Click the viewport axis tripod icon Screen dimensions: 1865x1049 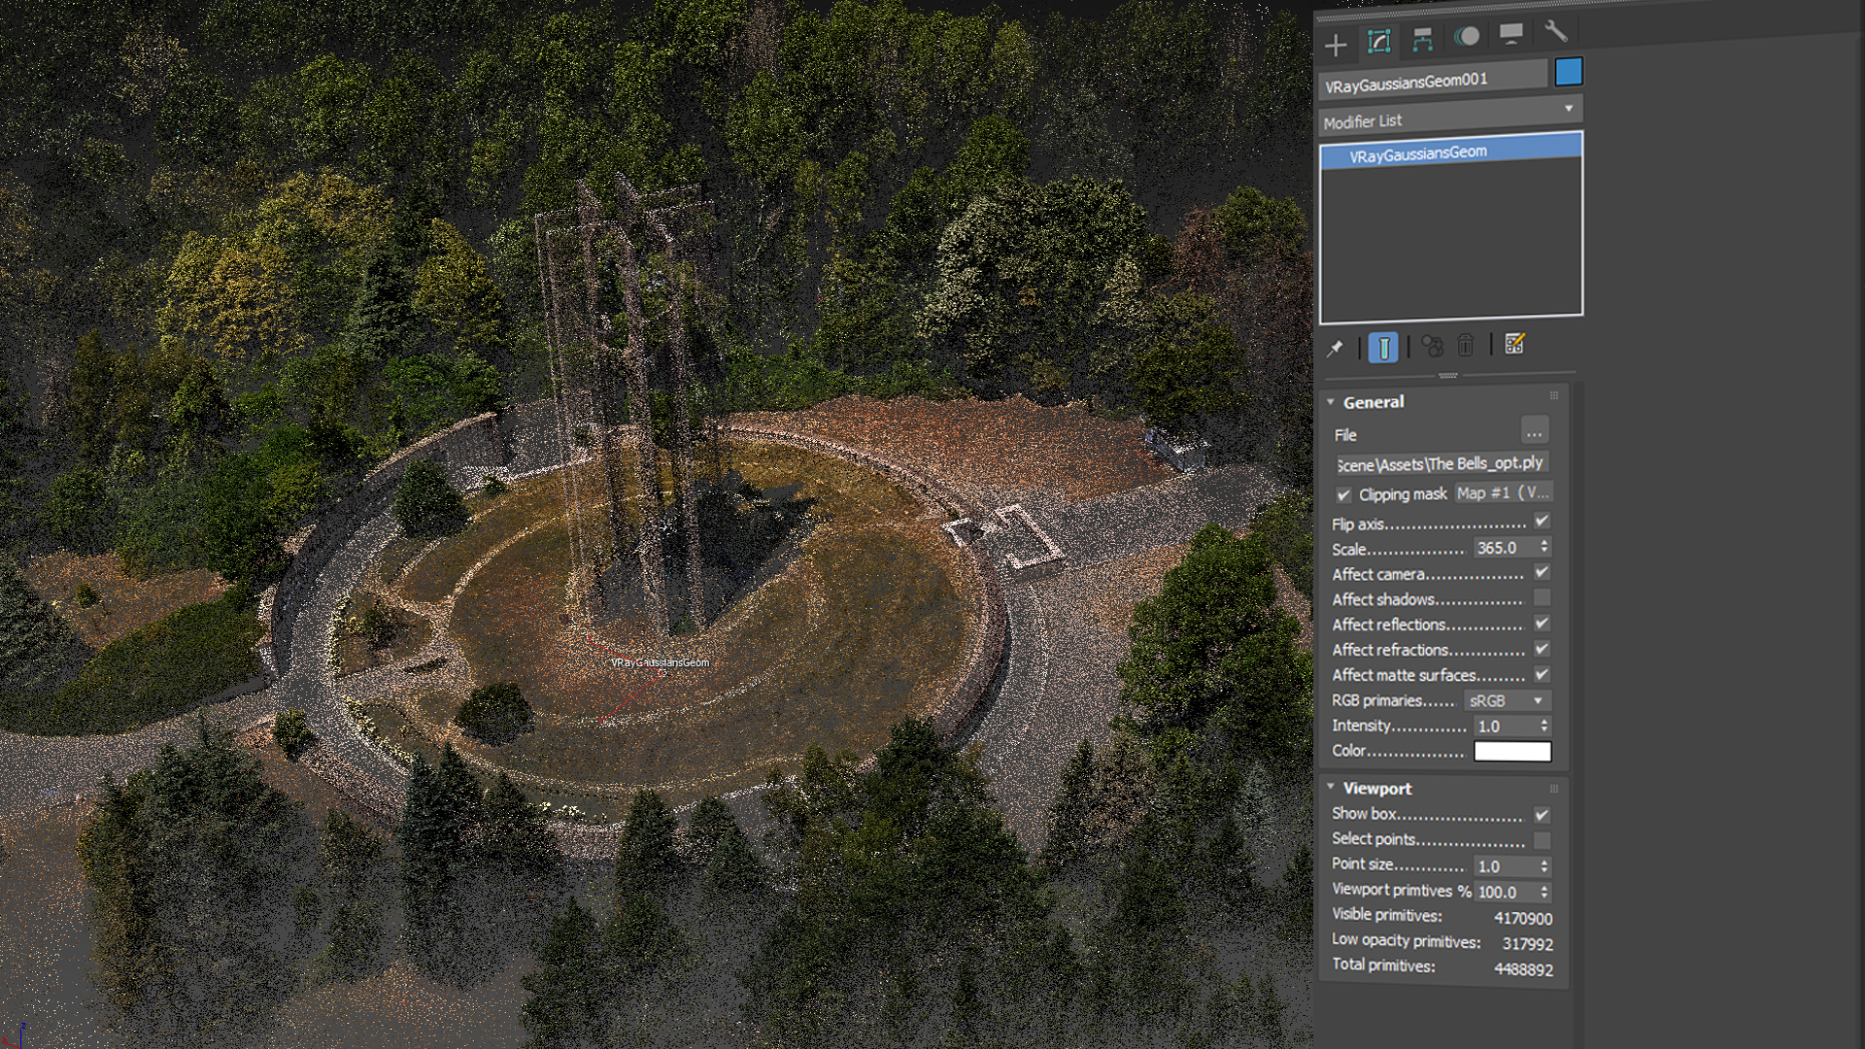[x=17, y=1035]
